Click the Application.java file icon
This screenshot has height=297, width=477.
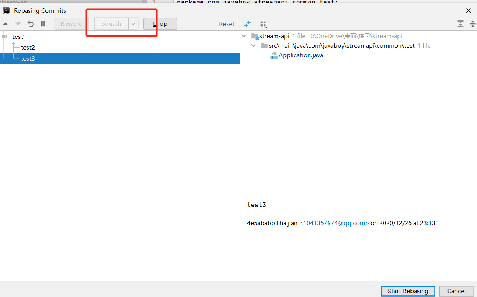click(x=274, y=55)
